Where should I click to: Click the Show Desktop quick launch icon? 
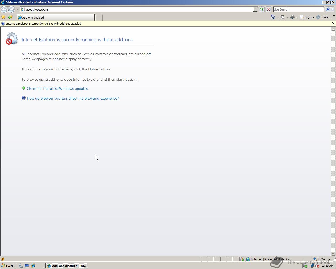pyautogui.click(x=27, y=266)
